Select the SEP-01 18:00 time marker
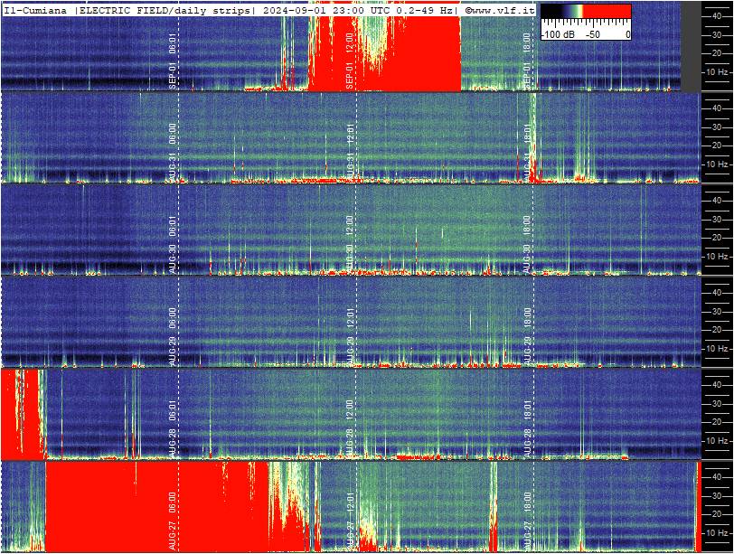The width and height of the screenshot is (734, 554). [x=527, y=61]
